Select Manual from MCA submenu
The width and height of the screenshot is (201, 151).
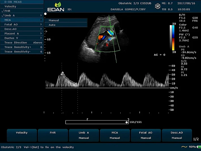click(54, 20)
